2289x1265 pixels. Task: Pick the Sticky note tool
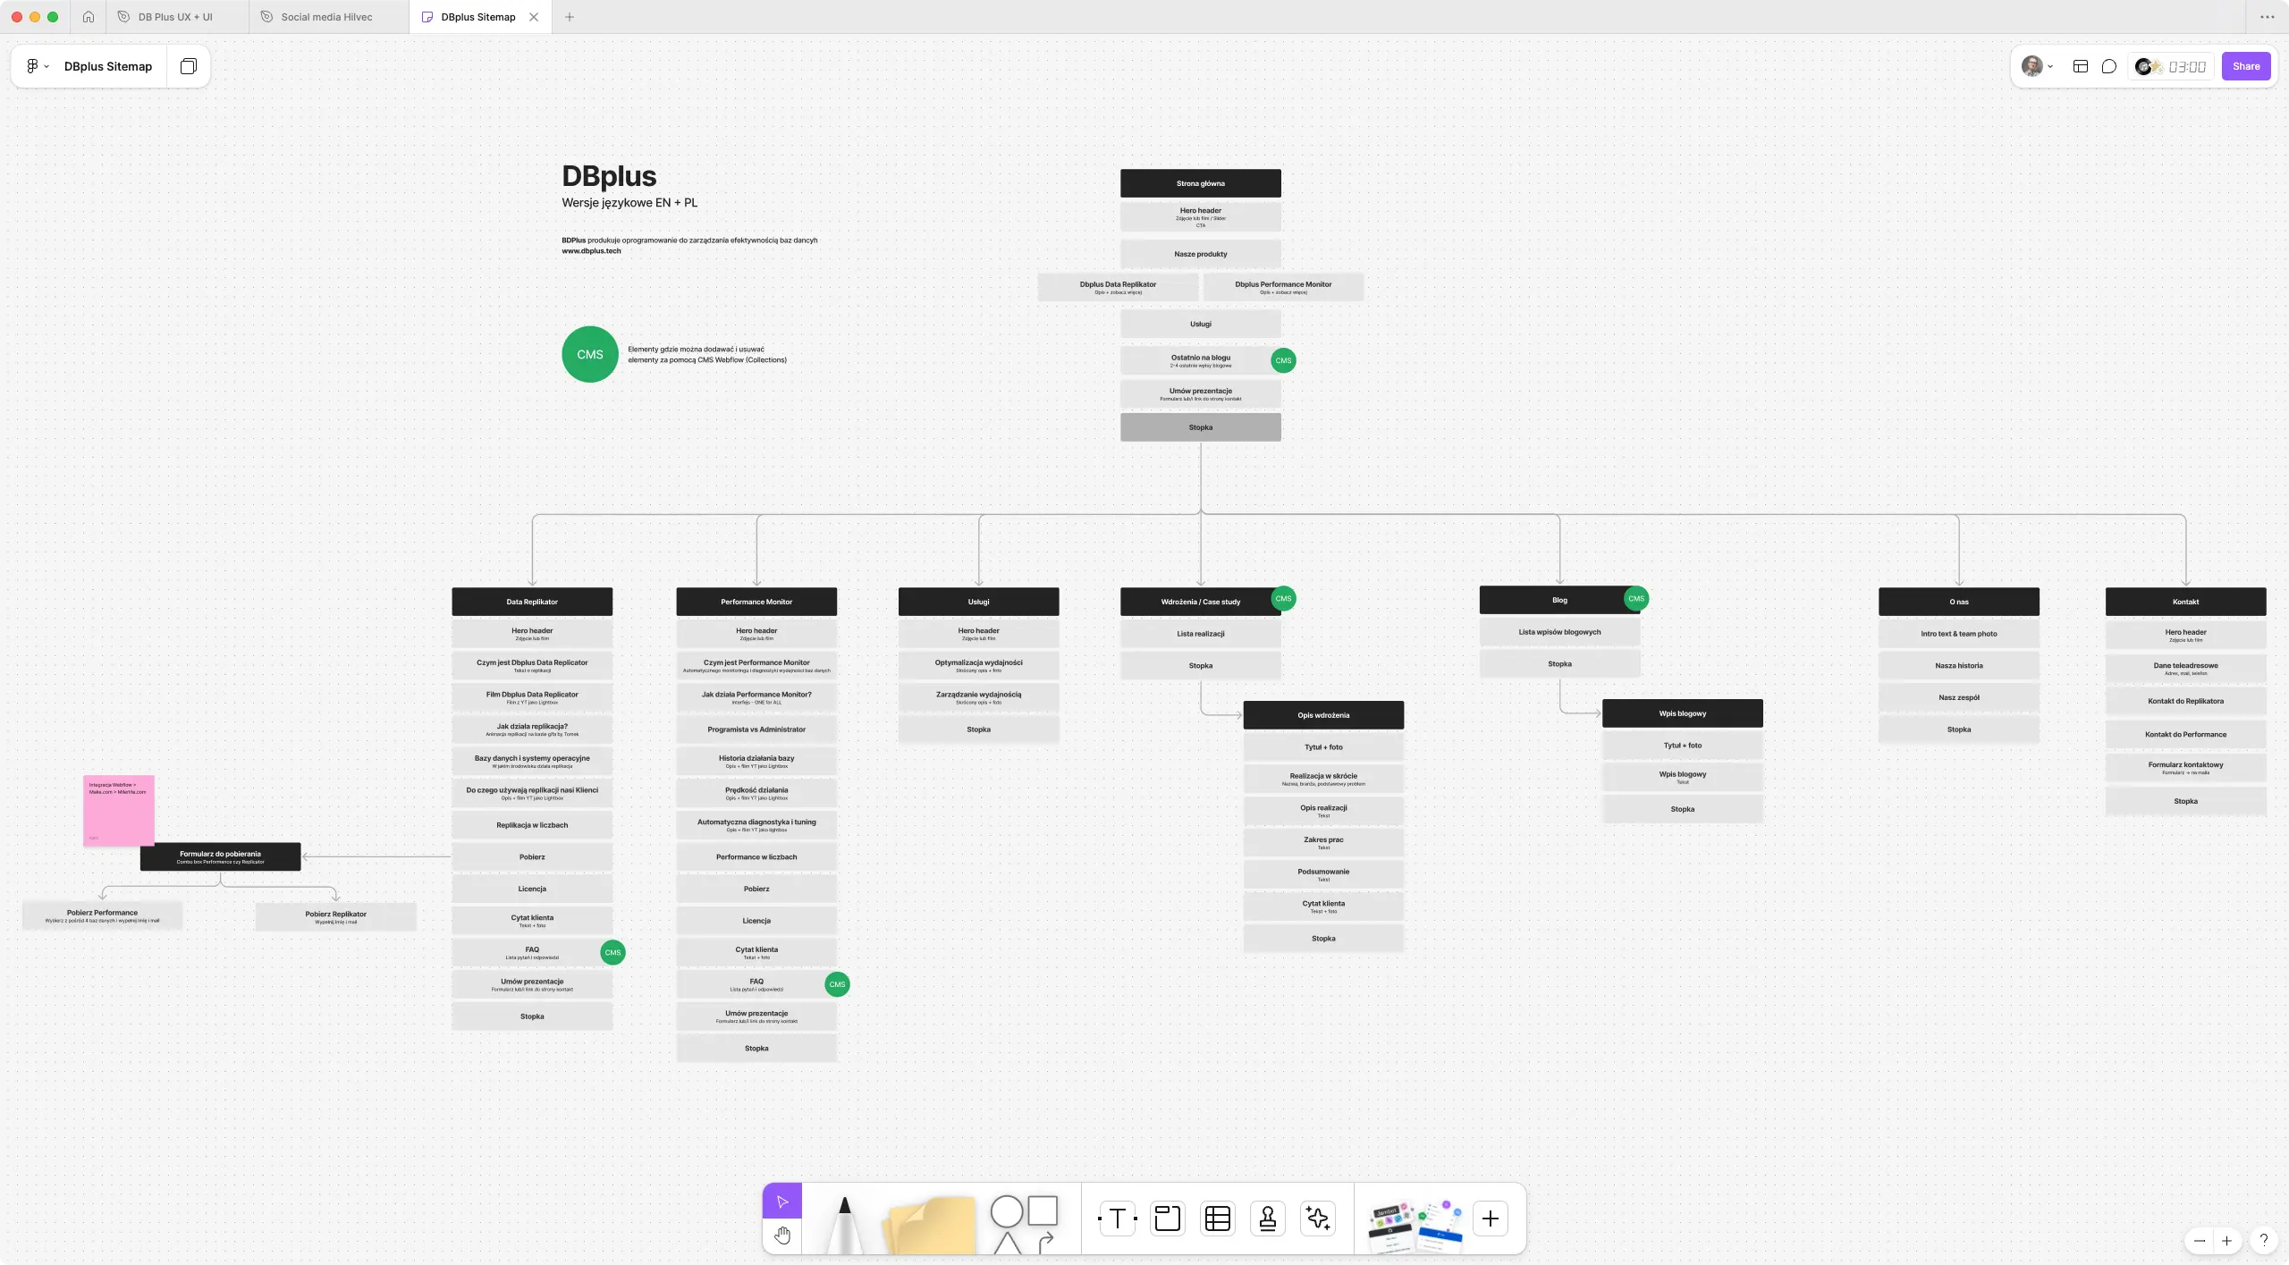click(929, 1225)
